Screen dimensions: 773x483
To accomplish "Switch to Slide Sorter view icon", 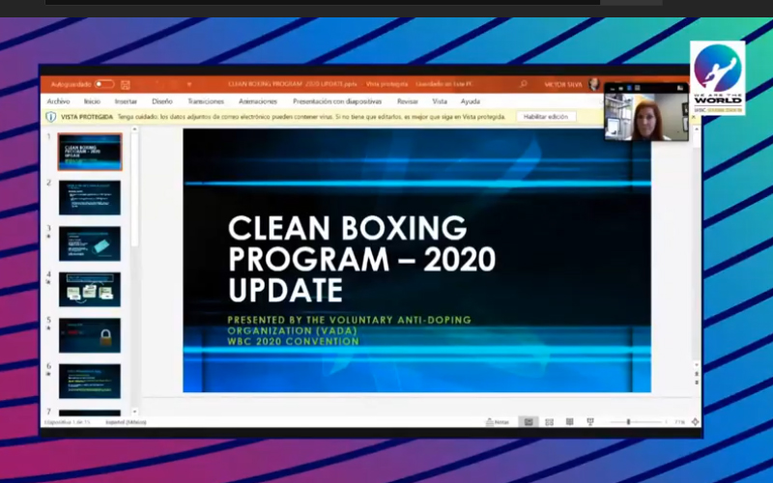I will (x=549, y=422).
